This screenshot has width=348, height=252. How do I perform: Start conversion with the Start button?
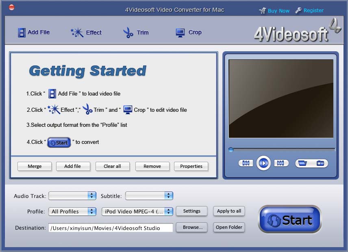(x=290, y=220)
